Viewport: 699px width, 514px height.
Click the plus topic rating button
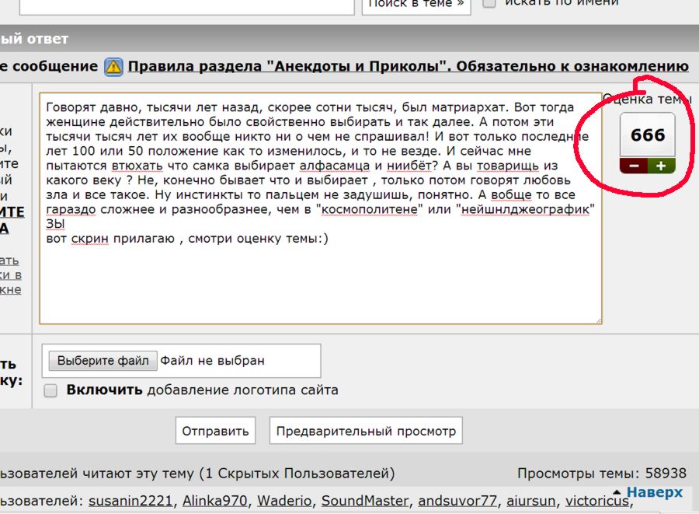click(x=661, y=166)
